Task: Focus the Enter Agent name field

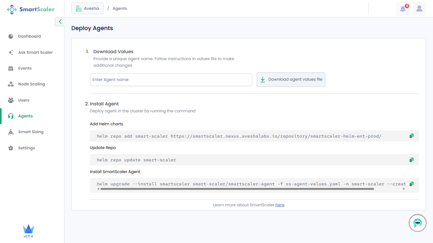Action: click(171, 80)
